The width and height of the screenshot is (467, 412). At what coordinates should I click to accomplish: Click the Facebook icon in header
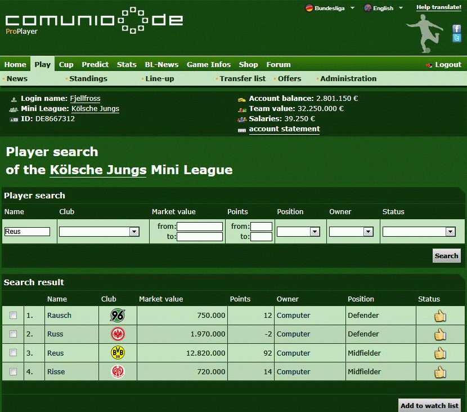click(x=457, y=29)
